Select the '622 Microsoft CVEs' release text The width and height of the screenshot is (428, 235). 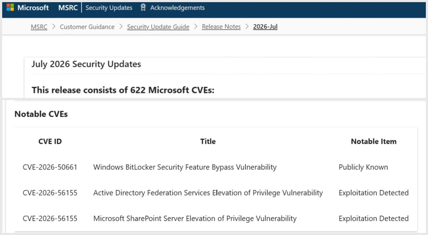pyautogui.click(x=172, y=90)
